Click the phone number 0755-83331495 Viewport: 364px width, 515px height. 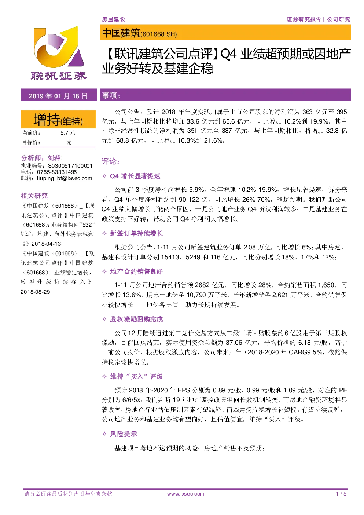point(57,172)
